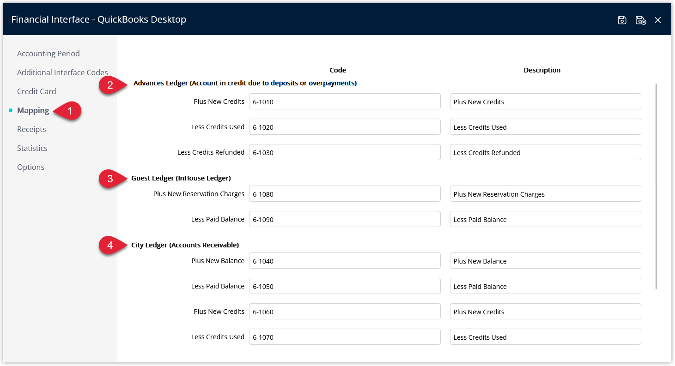
Task: Edit description field beside code 6-1090
Action: click(x=546, y=219)
